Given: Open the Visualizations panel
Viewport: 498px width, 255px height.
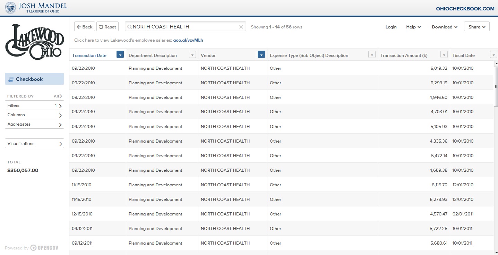Looking at the screenshot, I should pos(34,144).
